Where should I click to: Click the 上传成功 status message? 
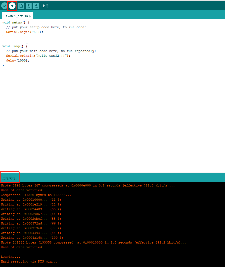coord(9,178)
